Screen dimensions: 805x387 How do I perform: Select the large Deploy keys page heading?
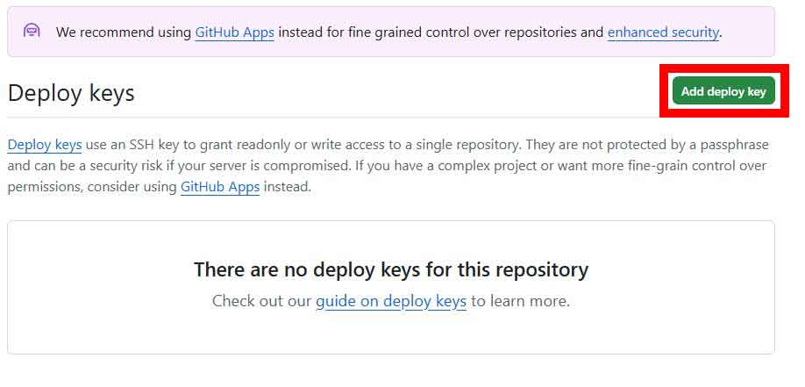click(x=71, y=94)
